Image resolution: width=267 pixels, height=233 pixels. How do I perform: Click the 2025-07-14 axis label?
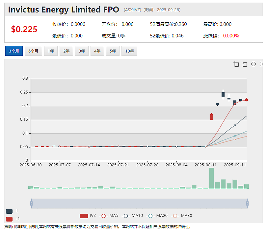(x=89, y=165)
